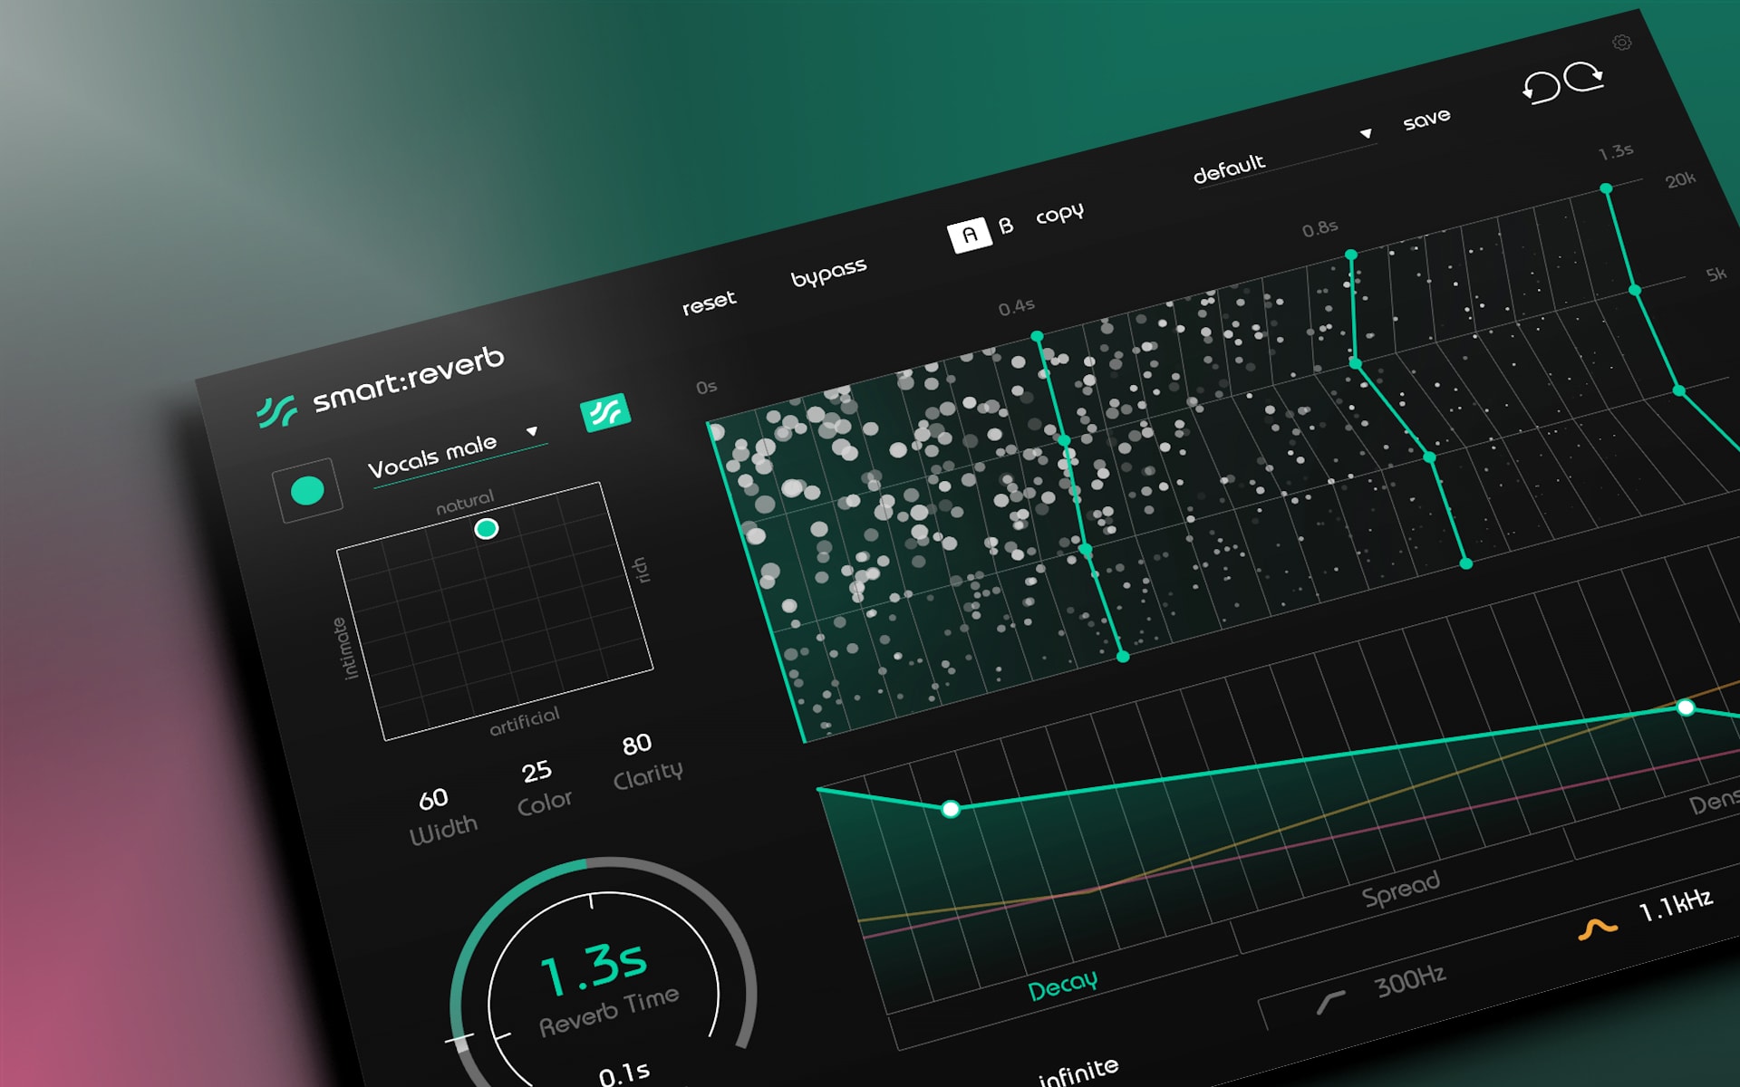1740x1087 pixels.
Task: Click the reset button
Action: tap(709, 302)
